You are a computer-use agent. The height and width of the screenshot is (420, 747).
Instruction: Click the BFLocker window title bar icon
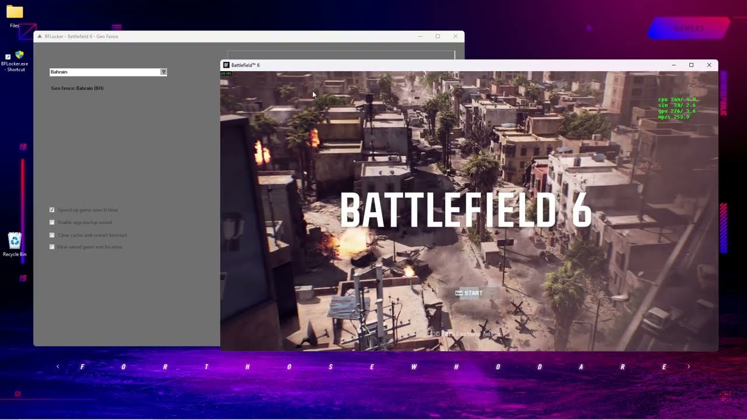pos(40,36)
